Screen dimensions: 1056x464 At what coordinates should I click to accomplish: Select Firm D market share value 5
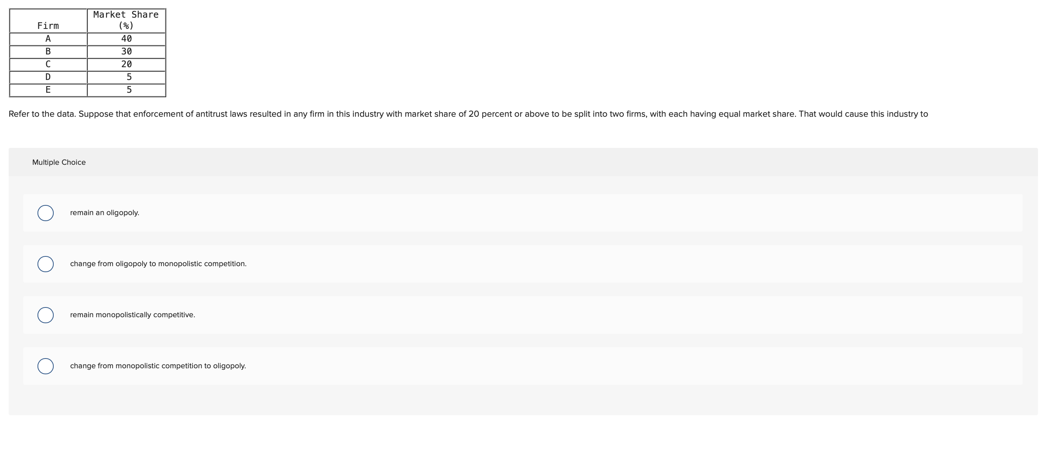tap(126, 77)
